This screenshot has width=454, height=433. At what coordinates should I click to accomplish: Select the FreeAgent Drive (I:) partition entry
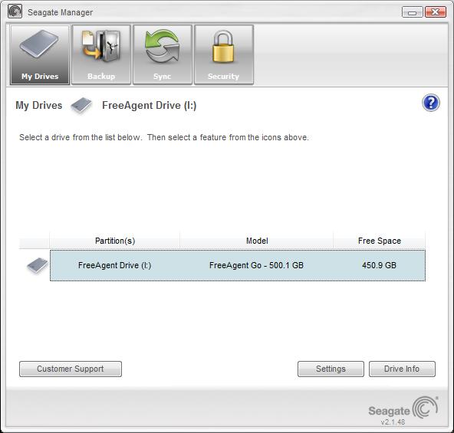[115, 265]
